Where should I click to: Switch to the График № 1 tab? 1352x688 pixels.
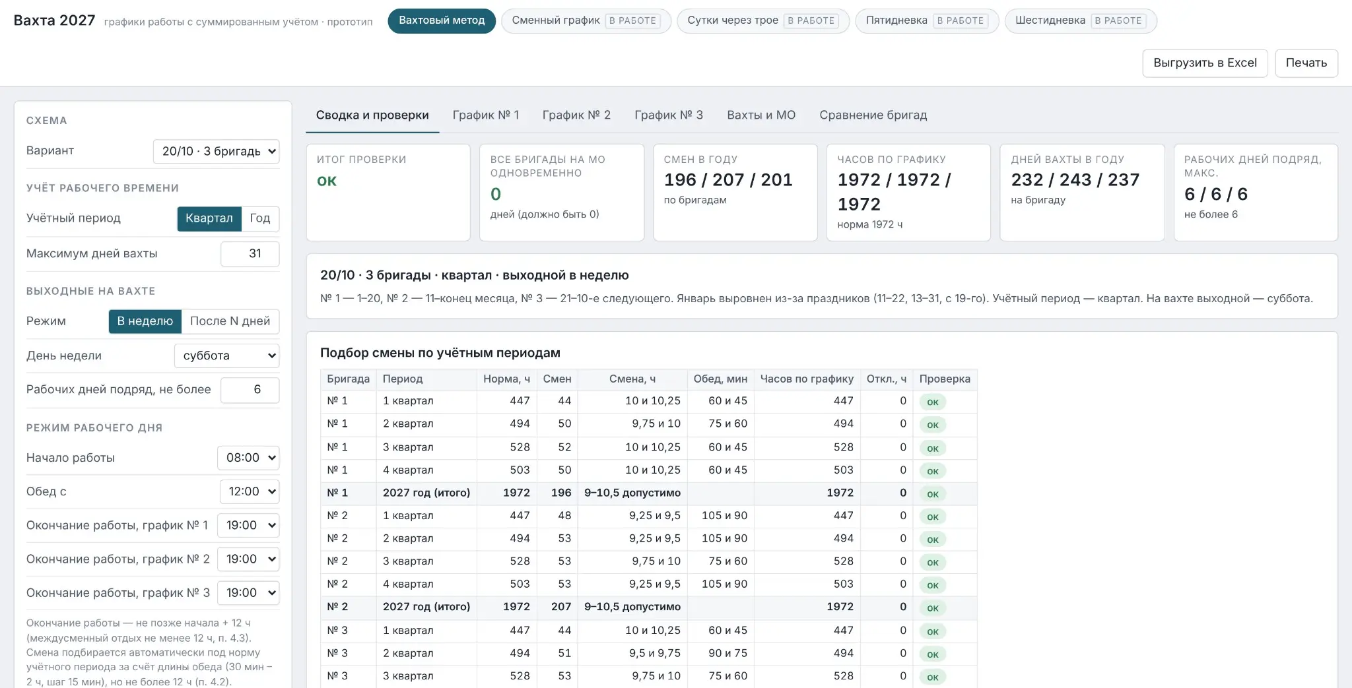pyautogui.click(x=486, y=115)
